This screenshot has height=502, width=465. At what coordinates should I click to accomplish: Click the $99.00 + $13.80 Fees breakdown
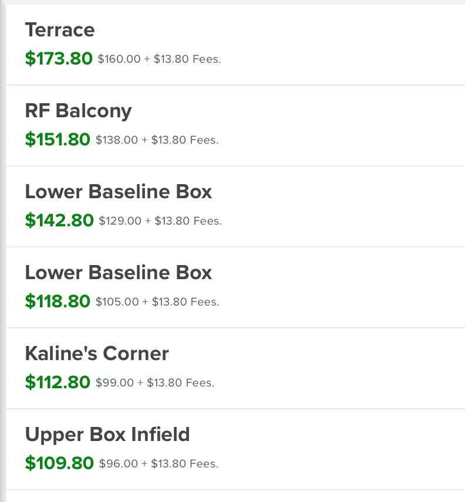point(154,383)
